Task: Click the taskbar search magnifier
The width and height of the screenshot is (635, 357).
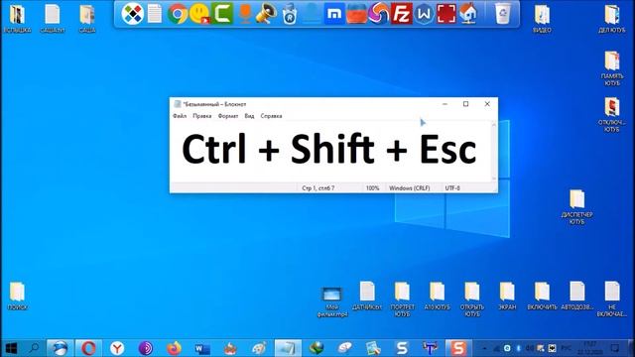Action: pos(35,348)
